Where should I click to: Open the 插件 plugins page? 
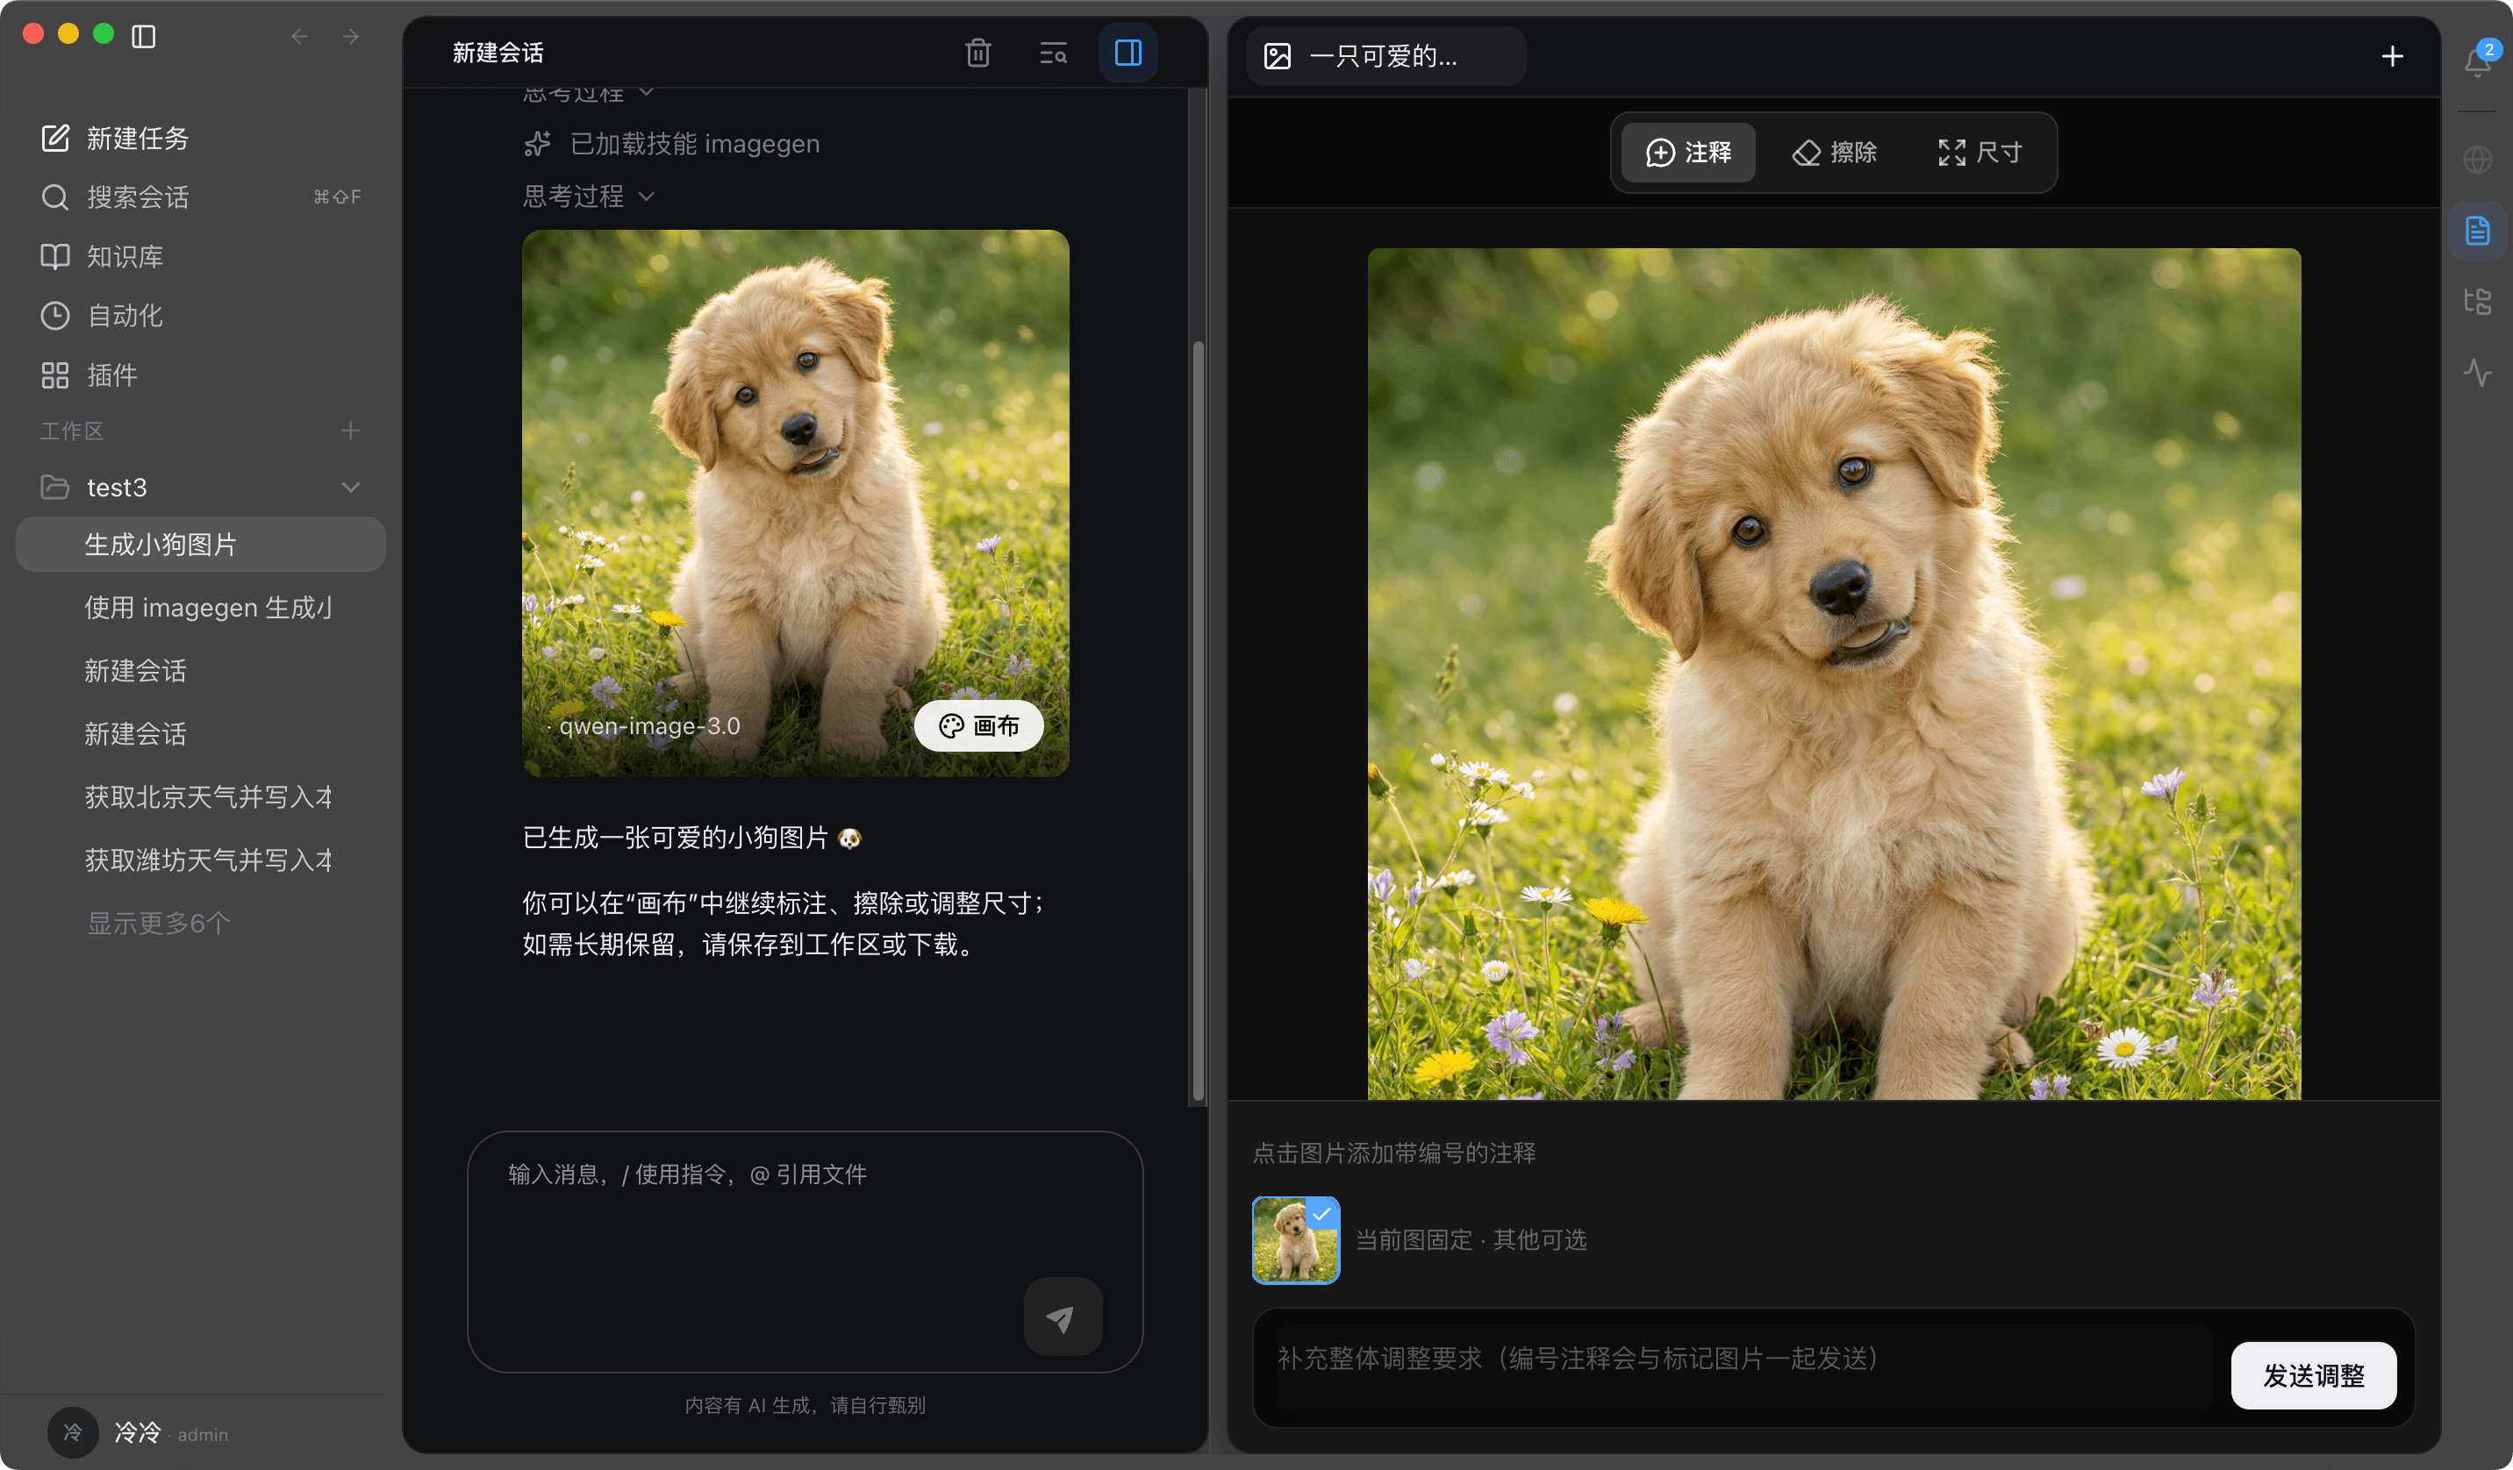(199, 375)
